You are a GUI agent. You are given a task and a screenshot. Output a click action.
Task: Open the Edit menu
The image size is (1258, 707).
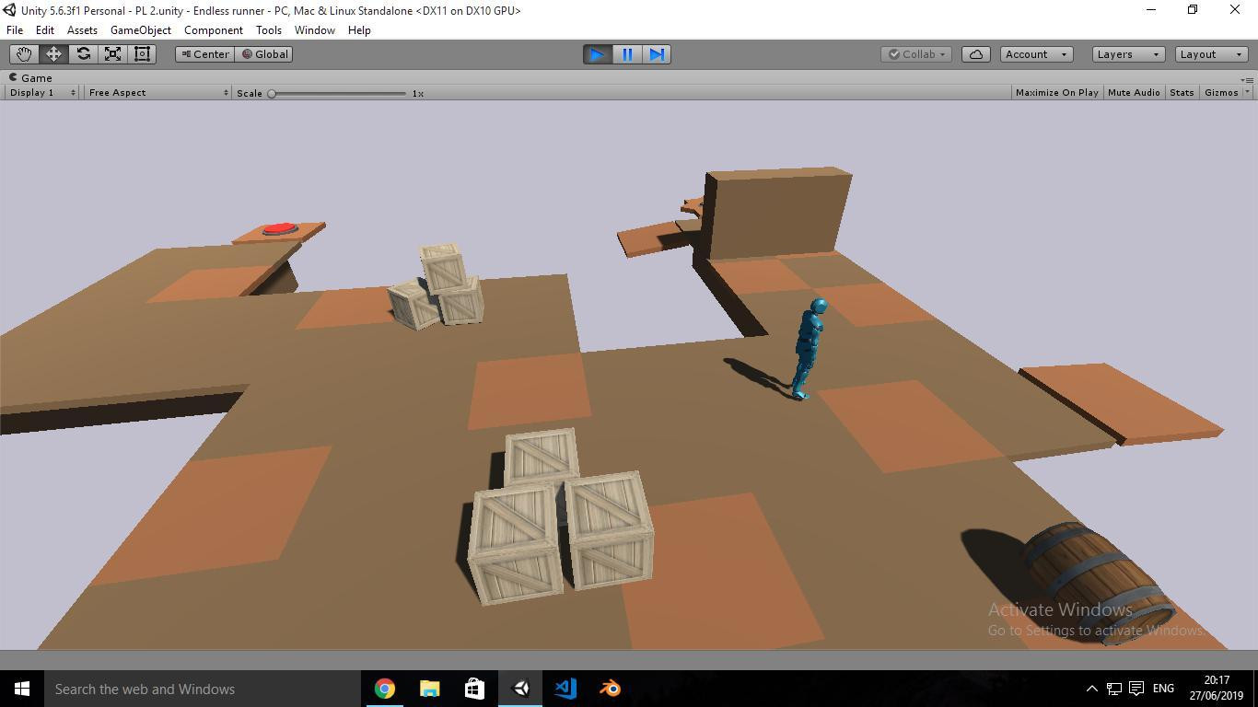click(44, 29)
